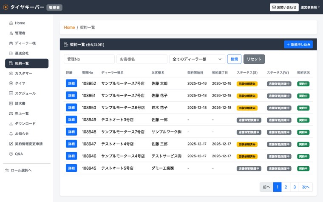Click 契約中 badge in row 108945
Viewport: 323px width, 202px height.
[303, 168]
